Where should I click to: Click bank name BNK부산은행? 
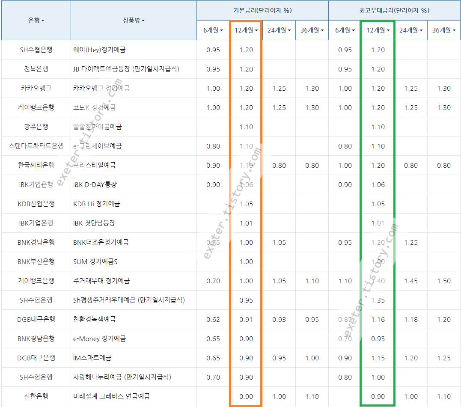pyautogui.click(x=36, y=261)
